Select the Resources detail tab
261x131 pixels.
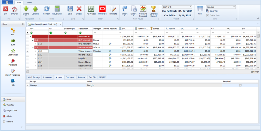coord(48,77)
